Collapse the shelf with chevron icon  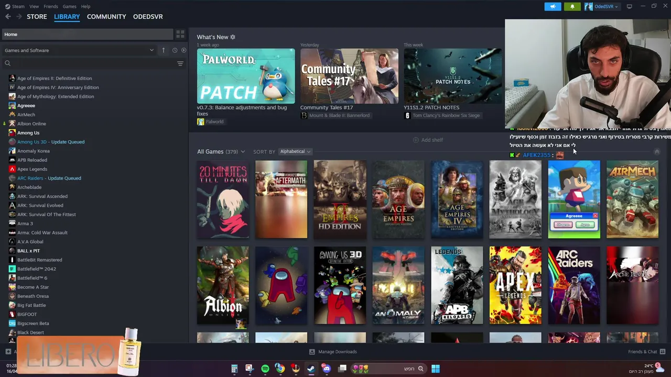656,151
